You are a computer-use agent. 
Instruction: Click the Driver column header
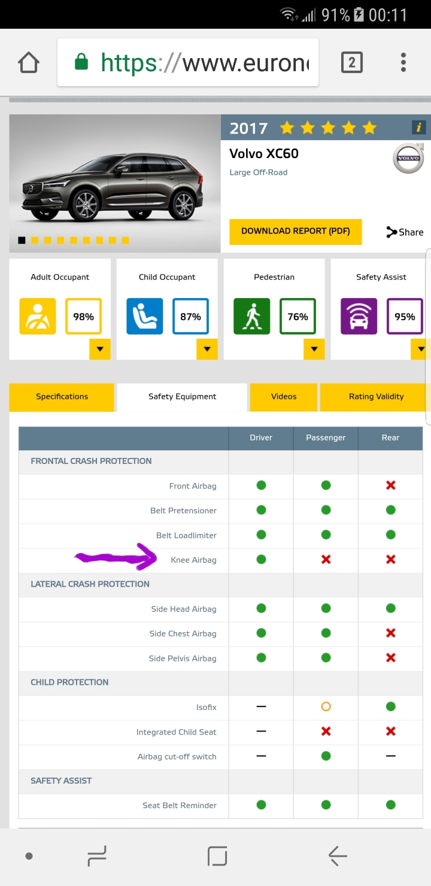coord(261,438)
